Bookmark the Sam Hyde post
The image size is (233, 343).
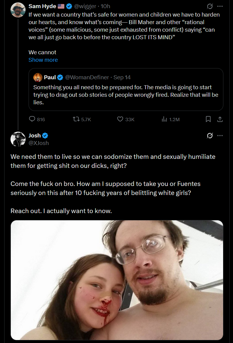(x=208, y=119)
